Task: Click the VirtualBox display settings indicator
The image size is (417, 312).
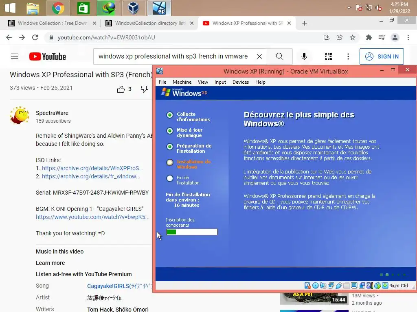Action: pos(354,286)
